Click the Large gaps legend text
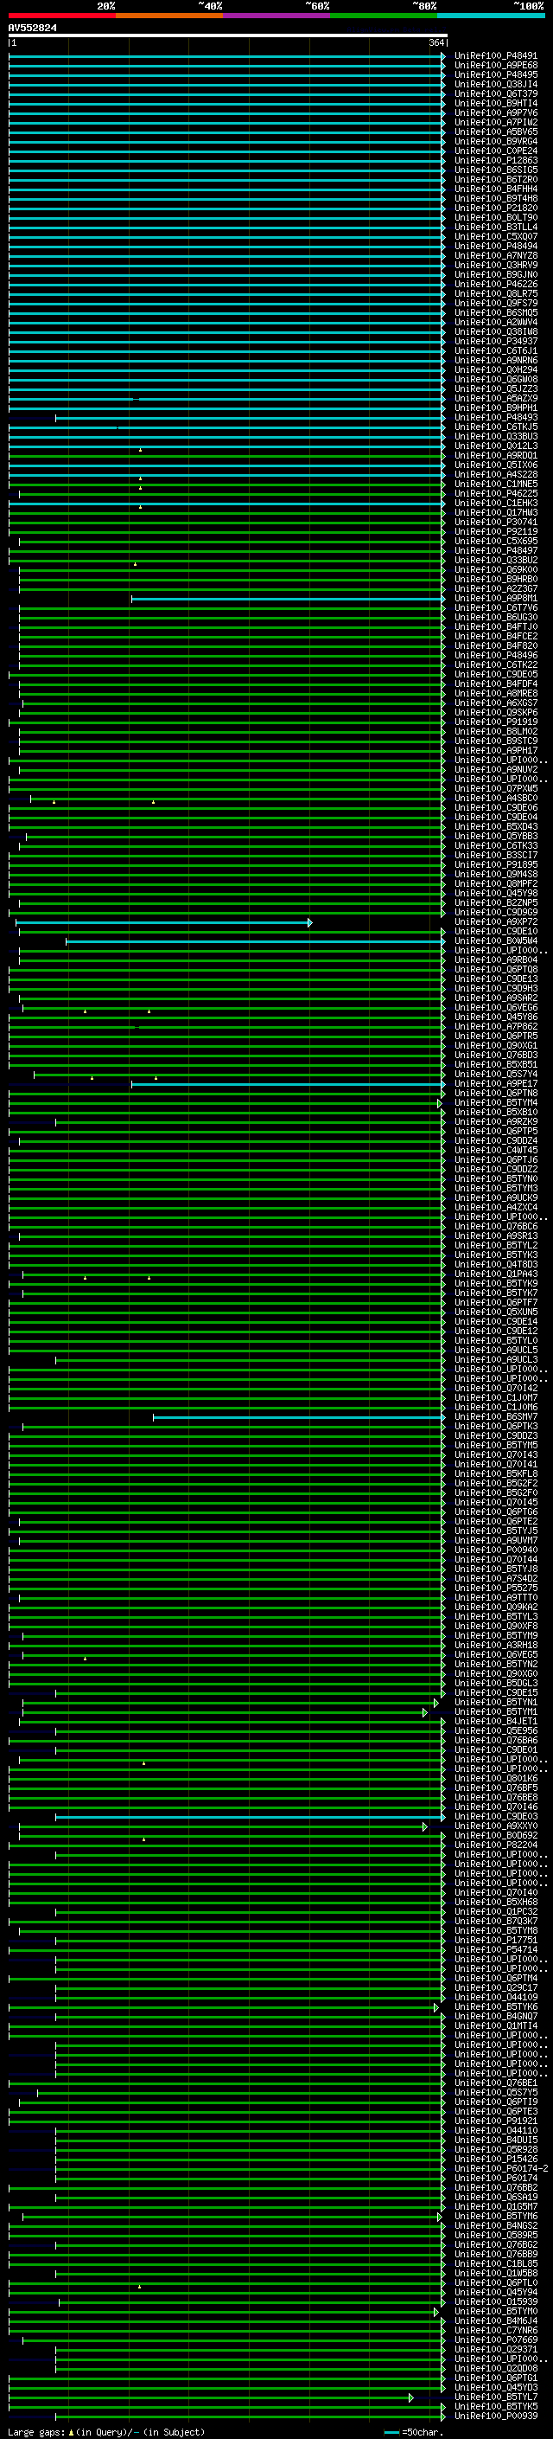The height and width of the screenshot is (2439, 553). pos(106,2432)
